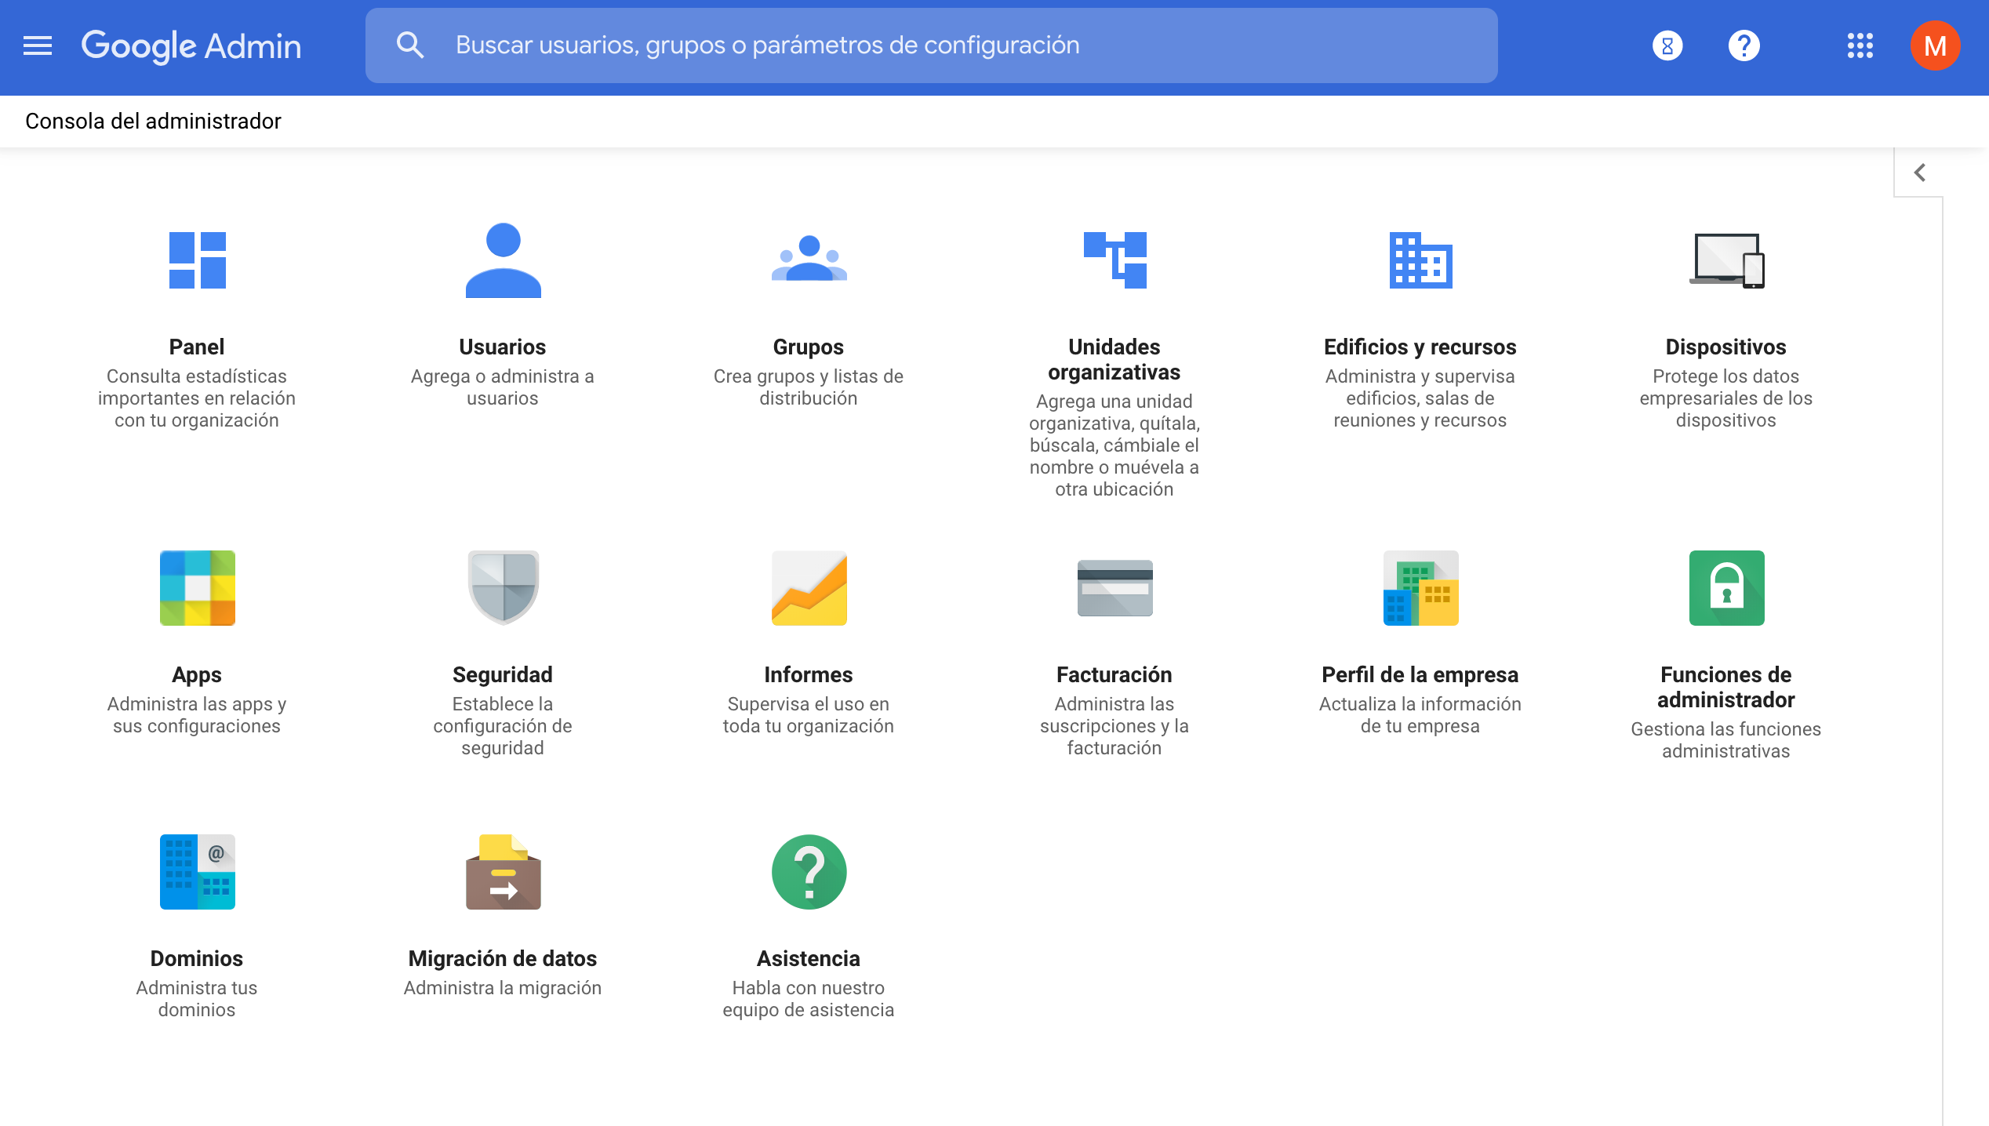Open the hourglass tasks icon
This screenshot has width=1989, height=1126.
(x=1667, y=45)
